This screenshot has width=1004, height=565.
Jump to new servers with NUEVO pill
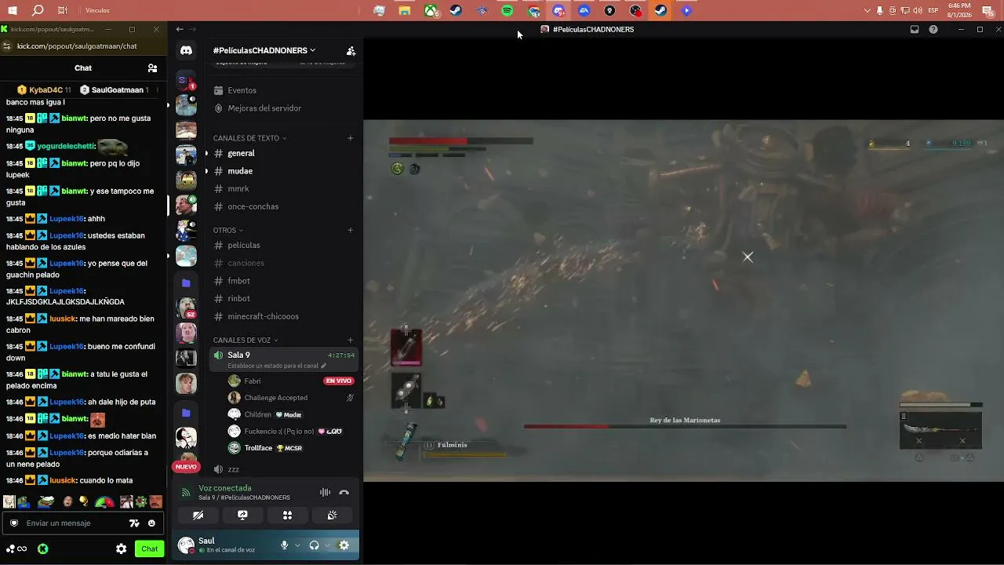[x=186, y=467]
